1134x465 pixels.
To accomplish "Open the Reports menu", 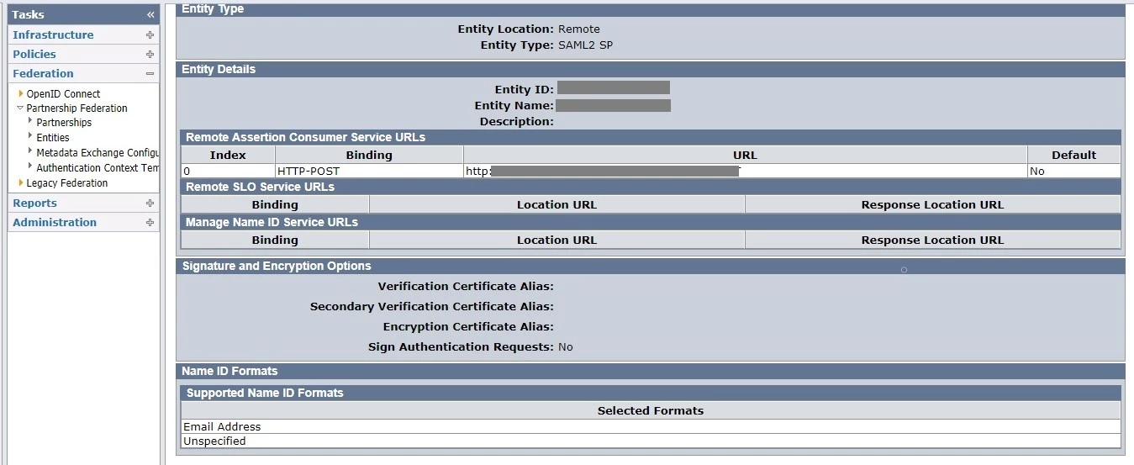I will [34, 203].
